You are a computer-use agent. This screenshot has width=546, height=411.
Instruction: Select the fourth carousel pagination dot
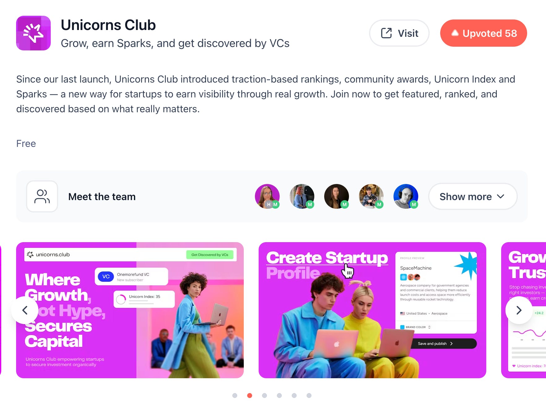click(279, 396)
